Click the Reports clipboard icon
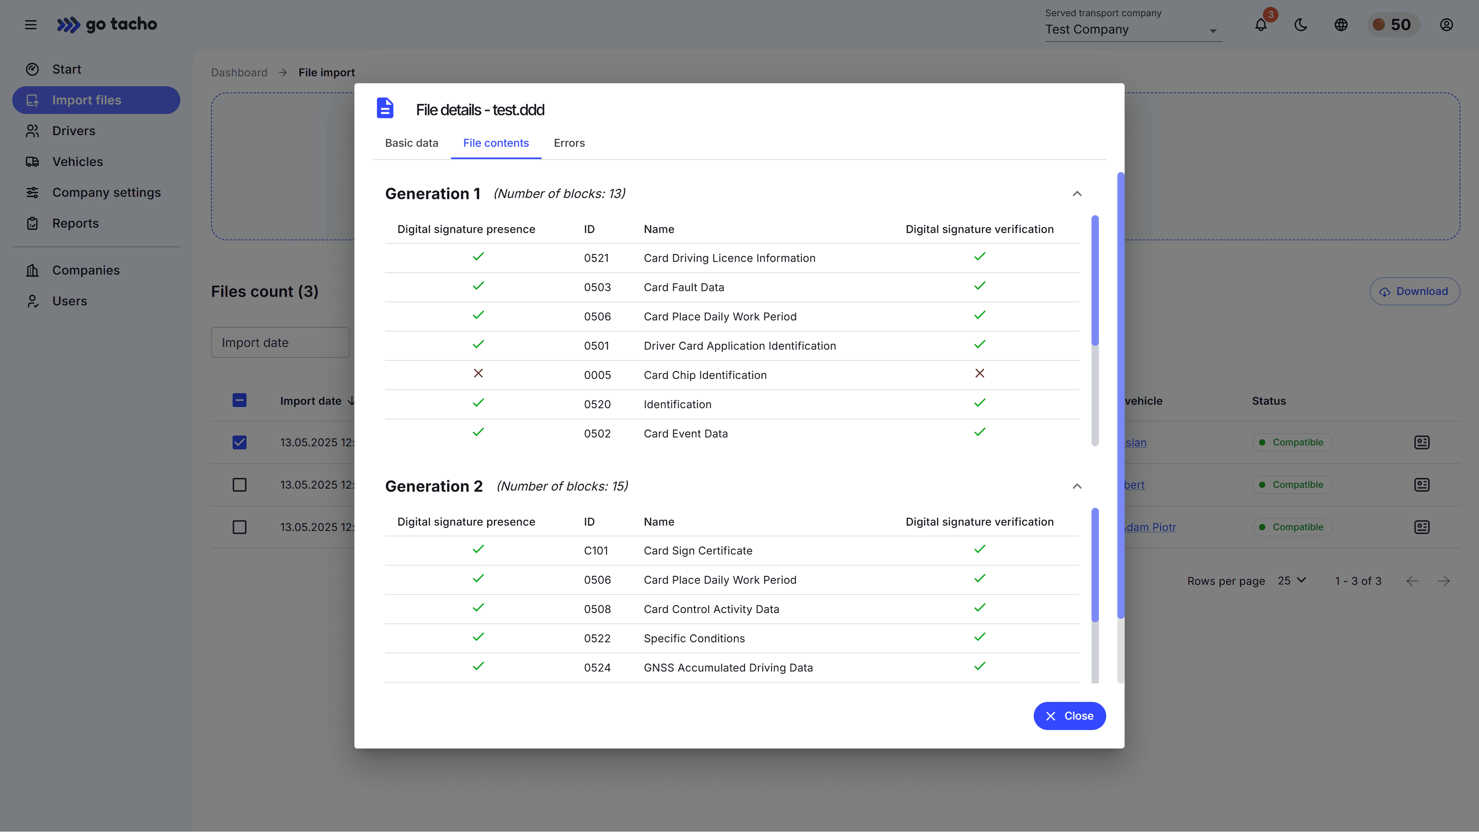1479x832 pixels. (33, 223)
